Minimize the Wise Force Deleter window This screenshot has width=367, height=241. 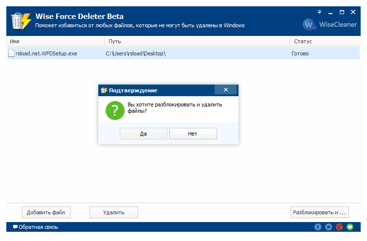(x=330, y=12)
